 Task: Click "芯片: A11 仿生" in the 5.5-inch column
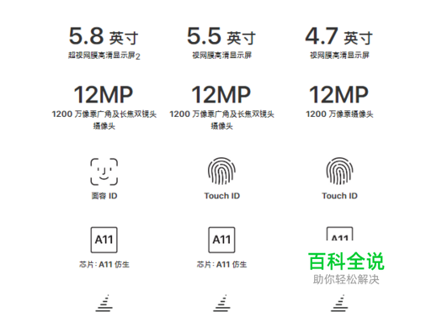[221, 264]
